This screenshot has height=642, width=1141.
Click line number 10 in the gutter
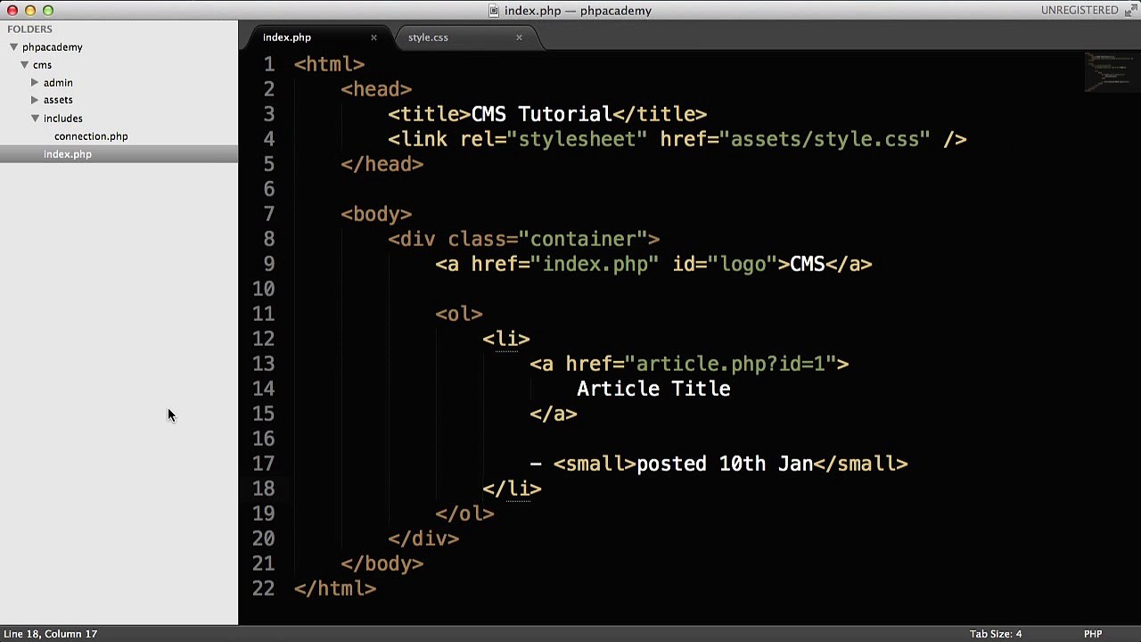pyautogui.click(x=263, y=289)
